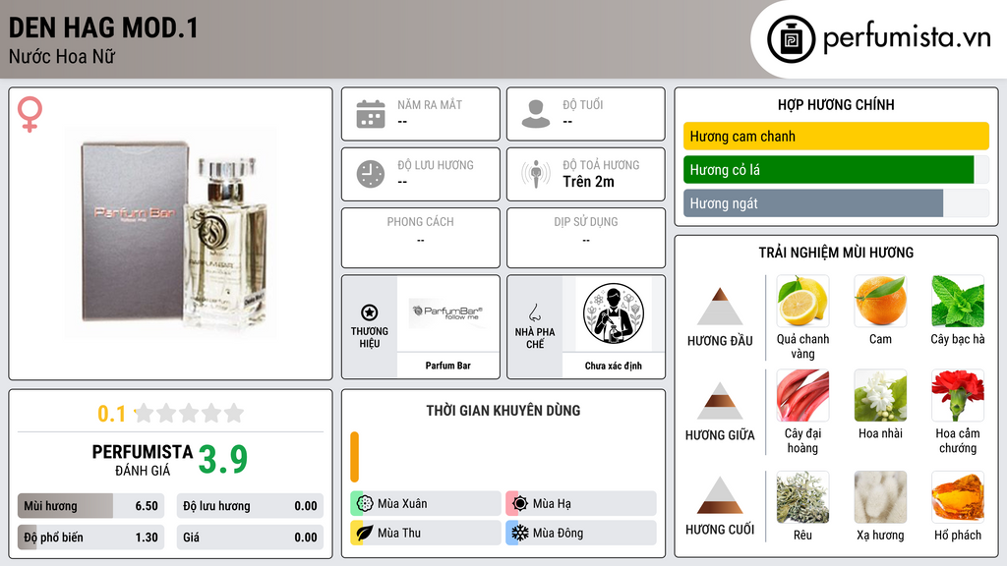Click the Mùa Đông season button

click(x=581, y=533)
